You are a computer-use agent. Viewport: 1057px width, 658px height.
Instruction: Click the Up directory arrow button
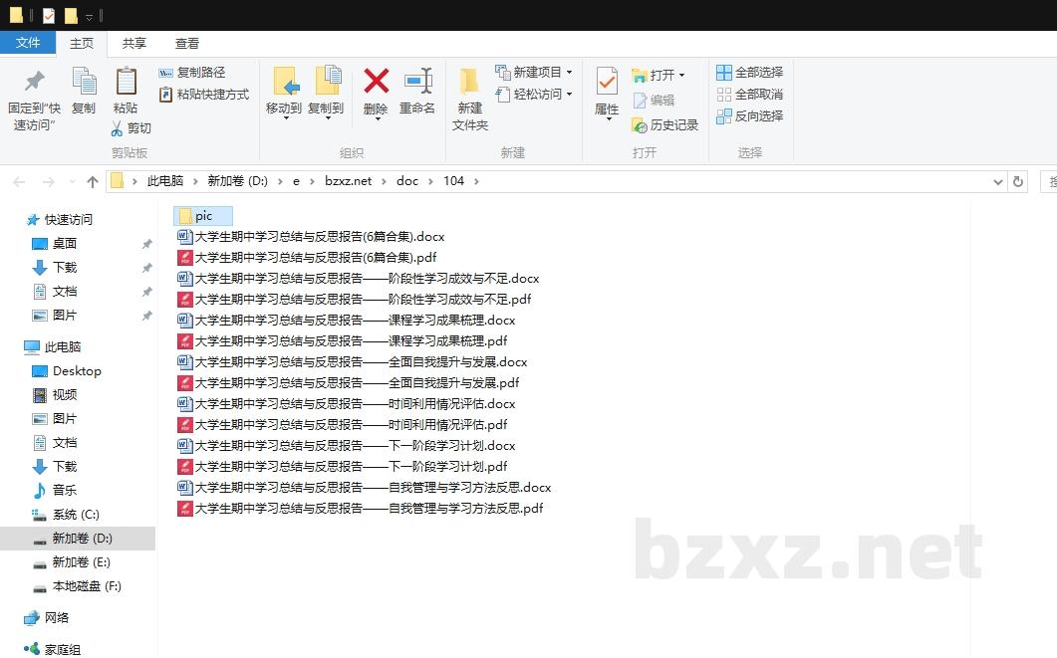(93, 182)
